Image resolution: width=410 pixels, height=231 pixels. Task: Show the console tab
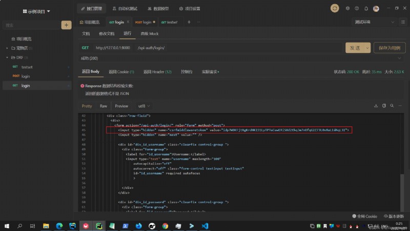(187, 72)
